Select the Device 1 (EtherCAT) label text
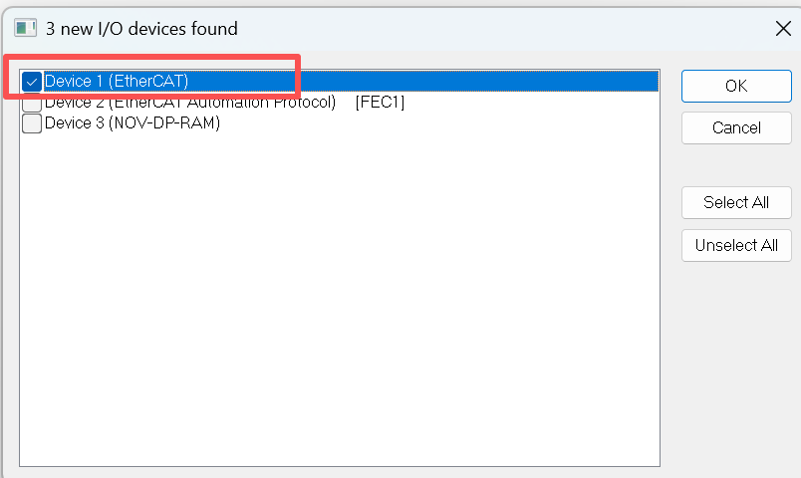Viewport: 801px width, 478px height. 116,82
